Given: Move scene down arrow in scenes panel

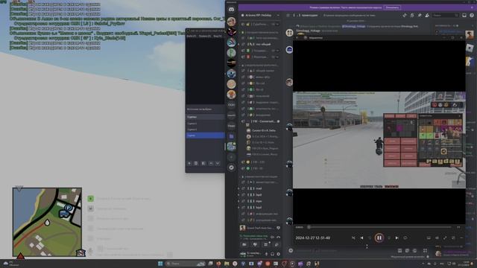Looking at the screenshot, I should 218,164.
